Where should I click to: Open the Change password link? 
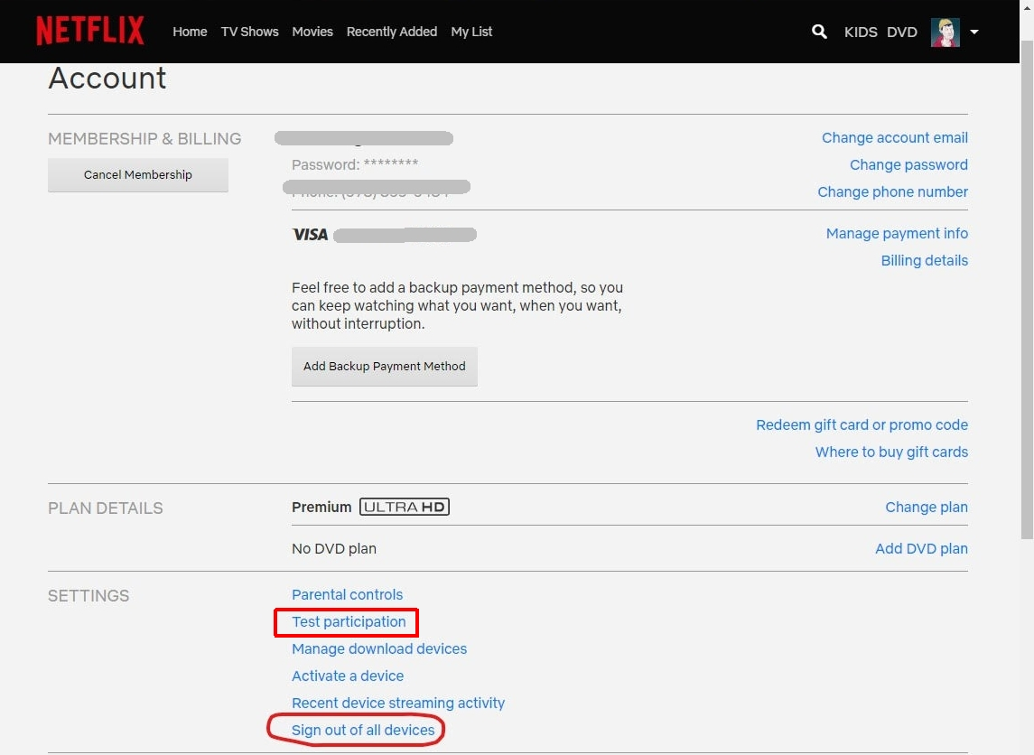pyautogui.click(x=908, y=165)
